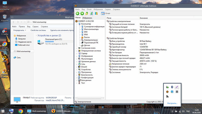Open the Windows Start button

click(3, 111)
